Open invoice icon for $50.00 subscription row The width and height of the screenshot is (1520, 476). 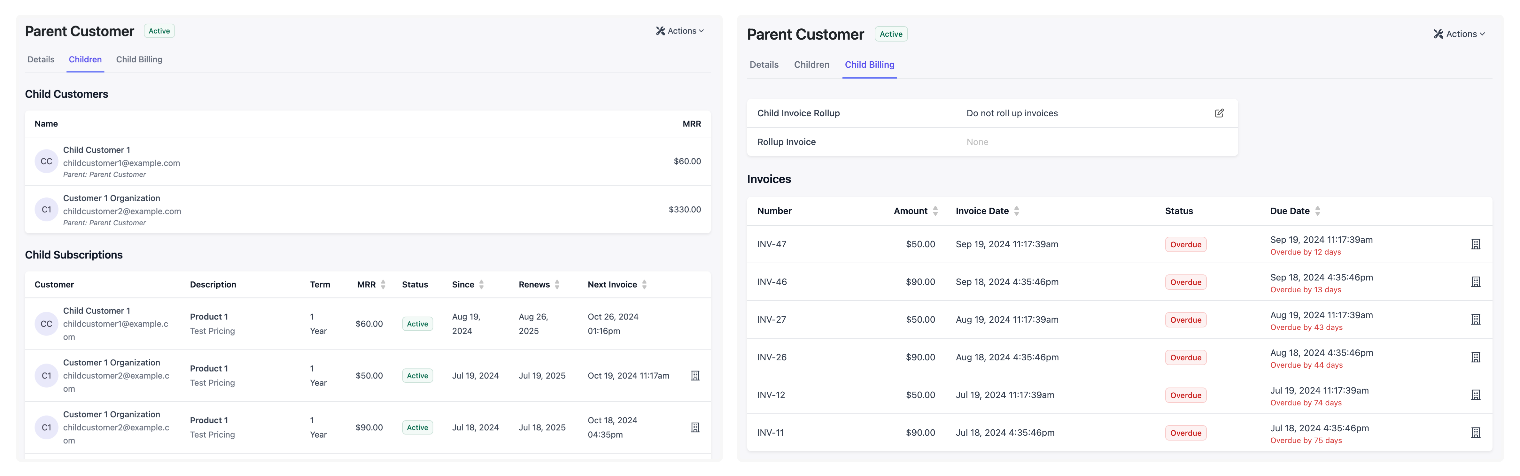[x=695, y=376]
